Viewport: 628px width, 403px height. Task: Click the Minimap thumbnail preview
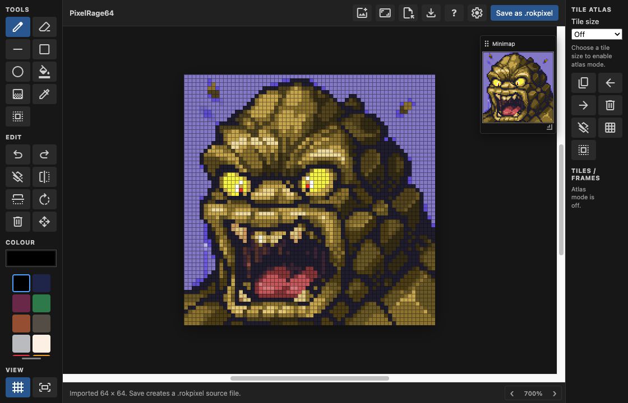518,87
